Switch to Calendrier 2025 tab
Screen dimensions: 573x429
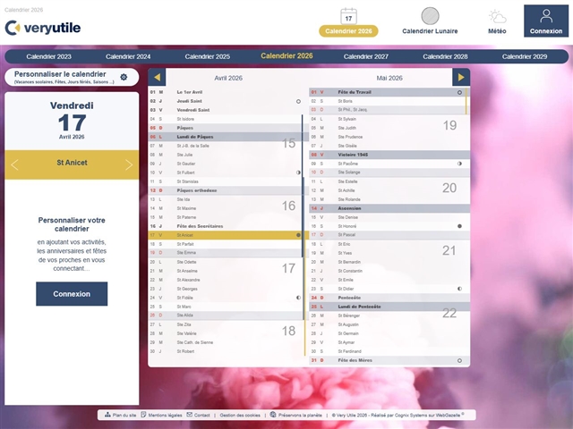click(x=207, y=56)
